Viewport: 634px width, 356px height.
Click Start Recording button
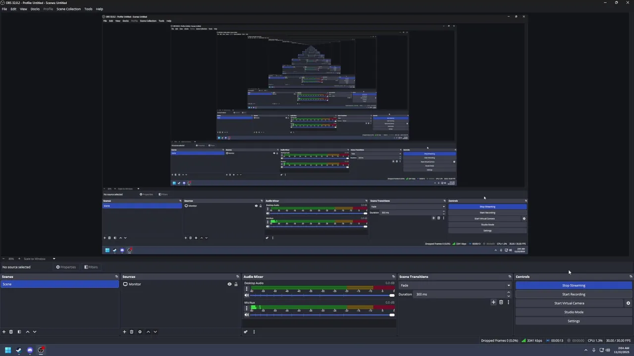tap(574, 294)
